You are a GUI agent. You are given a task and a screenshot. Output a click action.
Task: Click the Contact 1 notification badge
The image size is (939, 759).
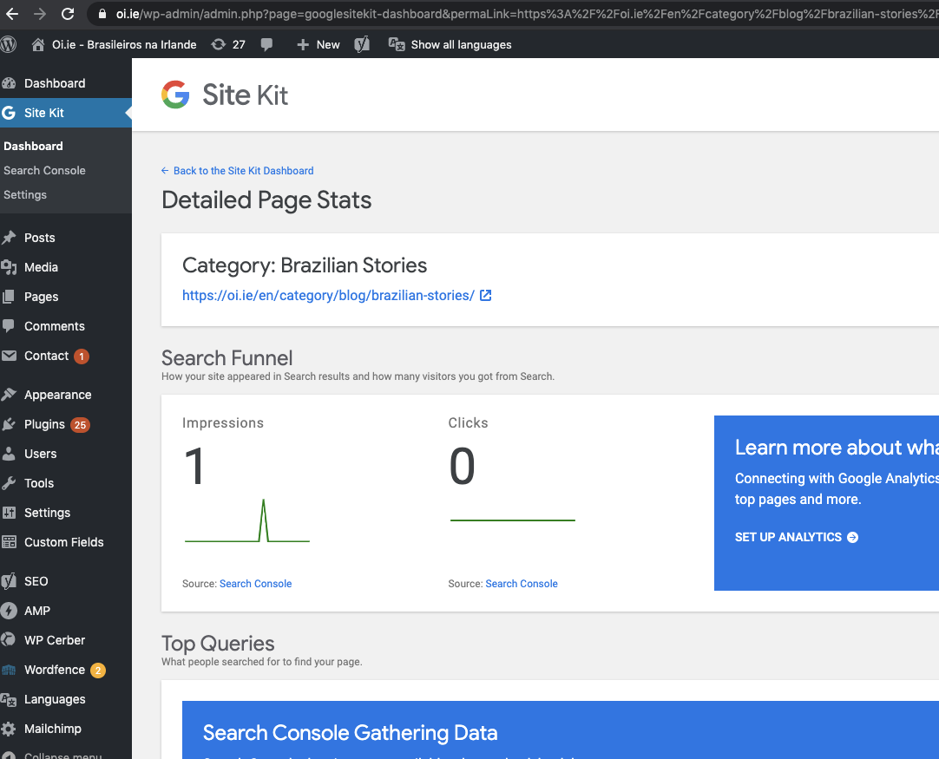(82, 357)
